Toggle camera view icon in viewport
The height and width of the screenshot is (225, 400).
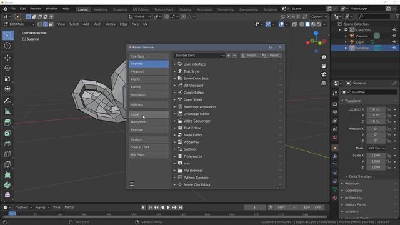coord(324,74)
